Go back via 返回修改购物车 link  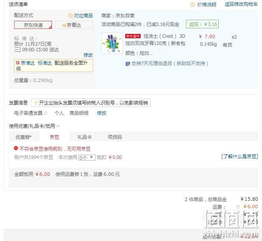[241, 4]
